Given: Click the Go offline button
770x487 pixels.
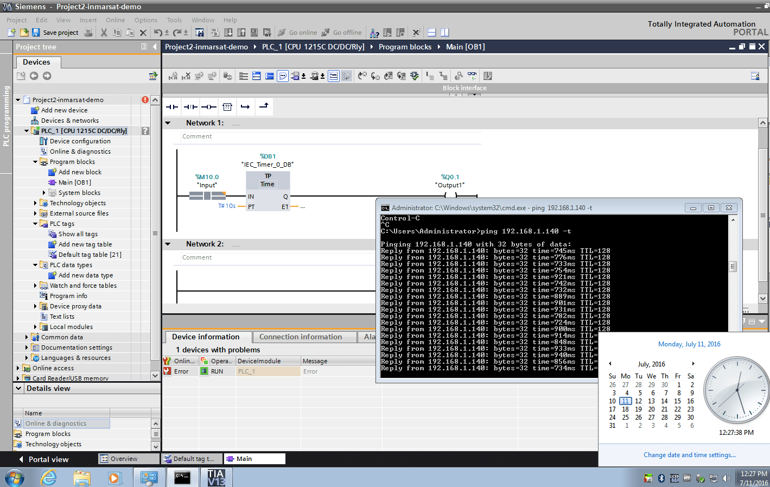Looking at the screenshot, I should tap(342, 33).
